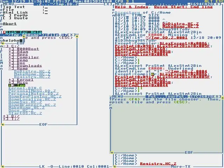The width and height of the screenshot is (224, 168).
Task: Click the 'Directory' link in the terminal
Action: [127, 13]
